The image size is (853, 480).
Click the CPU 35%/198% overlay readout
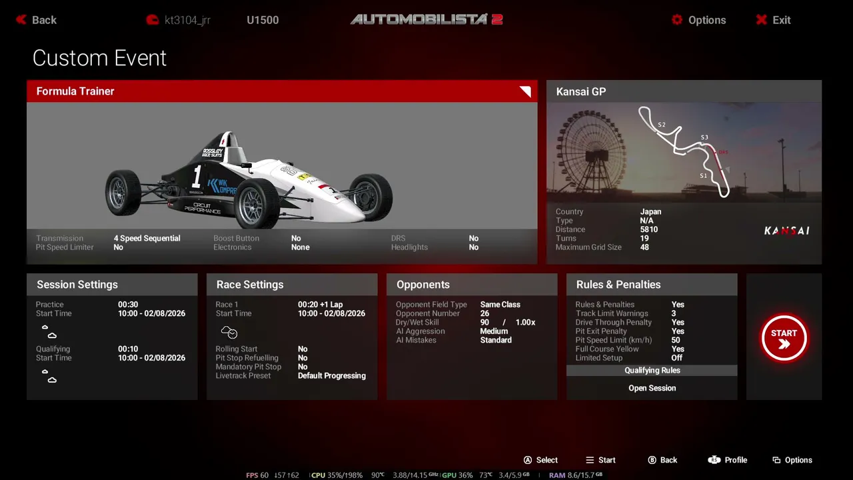(x=337, y=475)
